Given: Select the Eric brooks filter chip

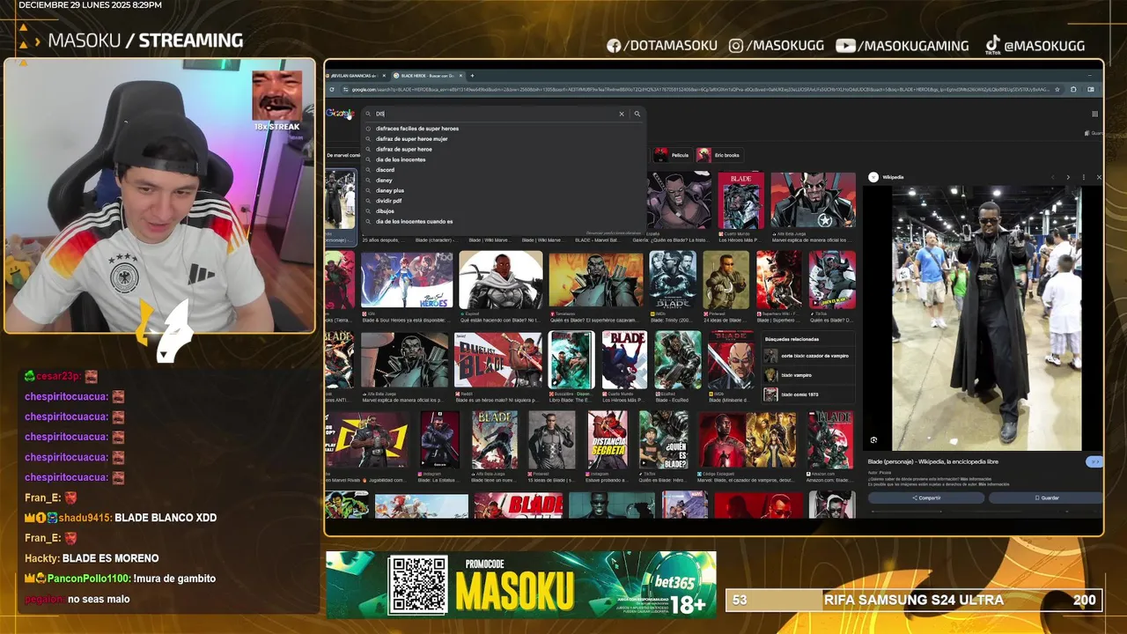Looking at the screenshot, I should pos(719,155).
